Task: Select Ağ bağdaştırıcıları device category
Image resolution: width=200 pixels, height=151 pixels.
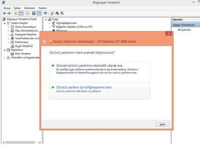Action: (66, 23)
